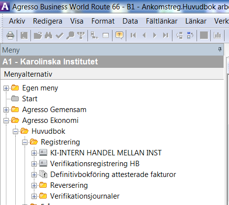Screen dimensions: 229x205
Task: Open the Fältlänkar menu
Action: pyautogui.click(x=162, y=21)
